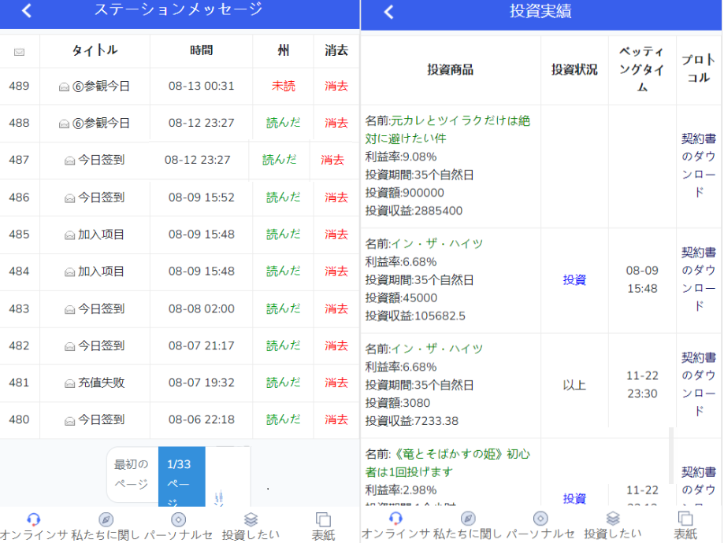Tap the envelope icon in the message table header
Screen dimensions: 724x543
(x=20, y=52)
